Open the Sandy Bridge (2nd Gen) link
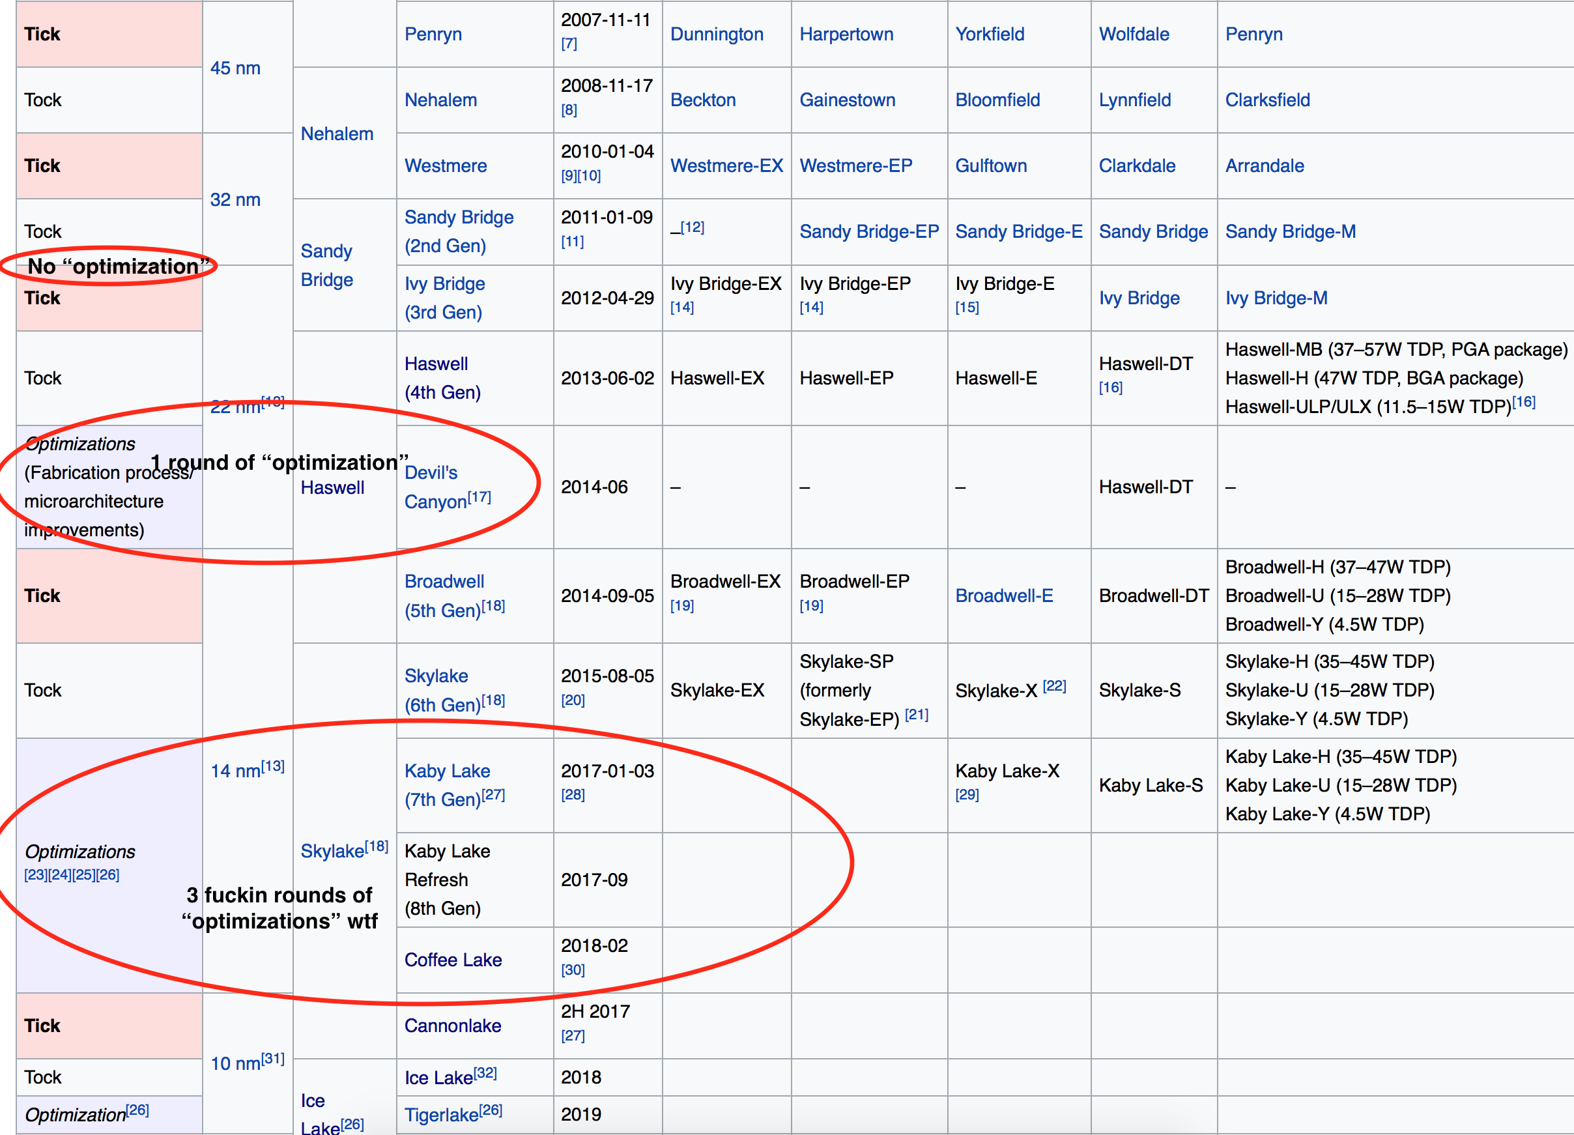The image size is (1574, 1135). click(459, 231)
